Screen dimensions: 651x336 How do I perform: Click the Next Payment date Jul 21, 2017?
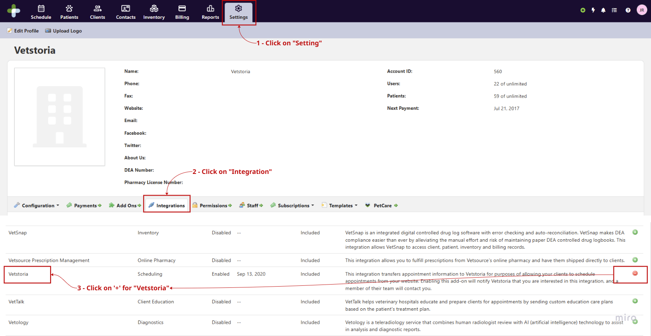[506, 109]
